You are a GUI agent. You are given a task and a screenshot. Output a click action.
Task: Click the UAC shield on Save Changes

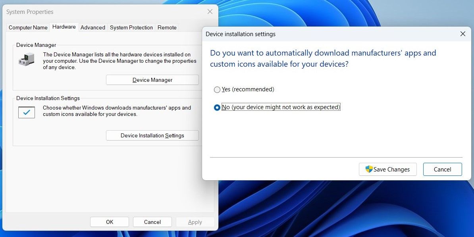tap(368, 170)
